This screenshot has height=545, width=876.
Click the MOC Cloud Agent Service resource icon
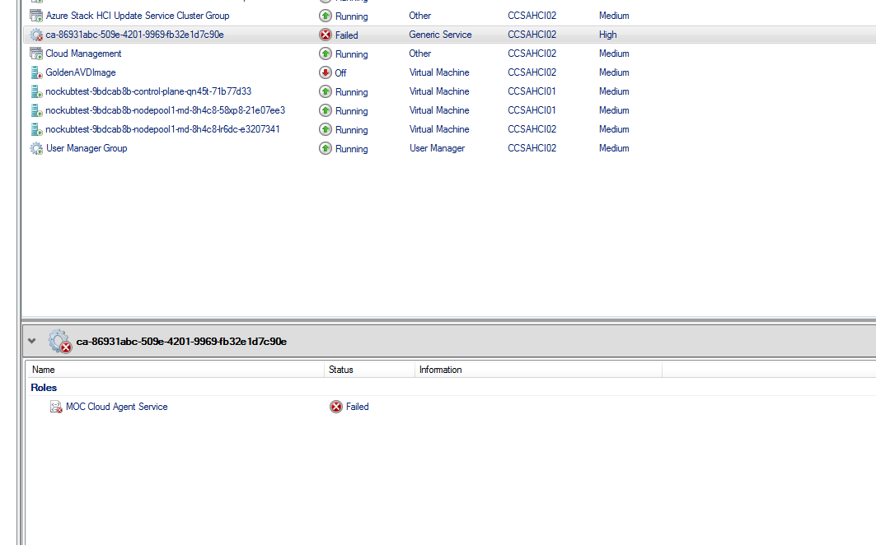tap(56, 407)
